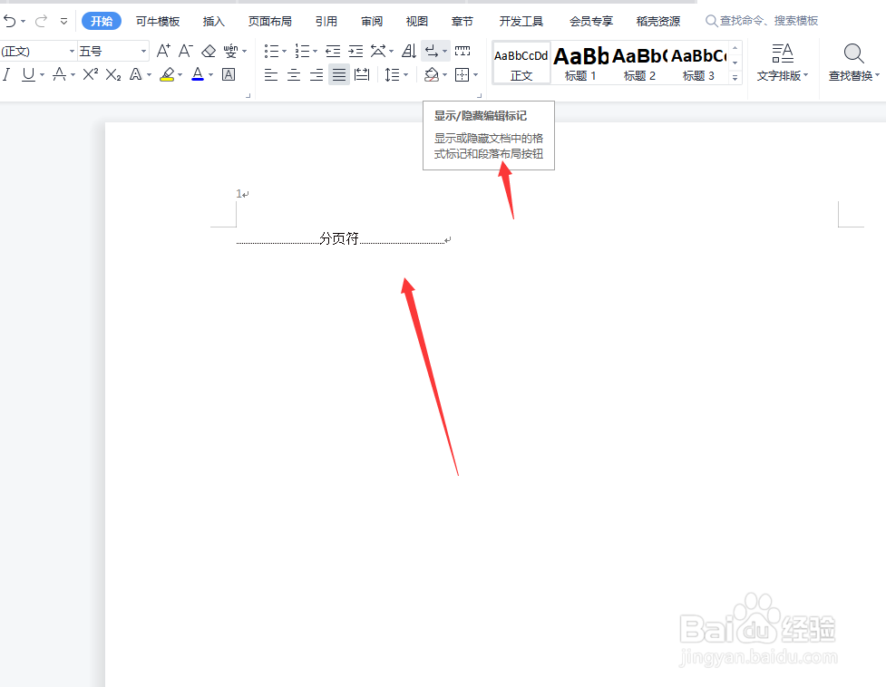The image size is (886, 687).
Task: Click the tab stops ruler icon
Action: (x=462, y=52)
